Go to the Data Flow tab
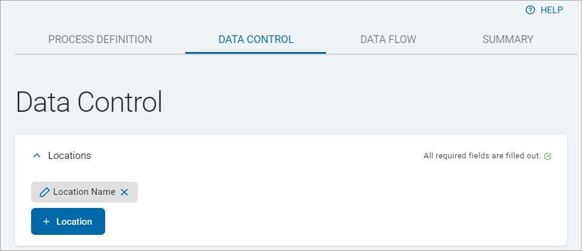The image size is (582, 251). point(388,39)
